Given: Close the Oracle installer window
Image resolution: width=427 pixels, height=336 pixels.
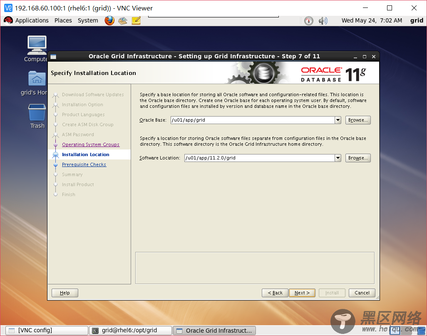Looking at the screenshot, I should tap(374, 57).
